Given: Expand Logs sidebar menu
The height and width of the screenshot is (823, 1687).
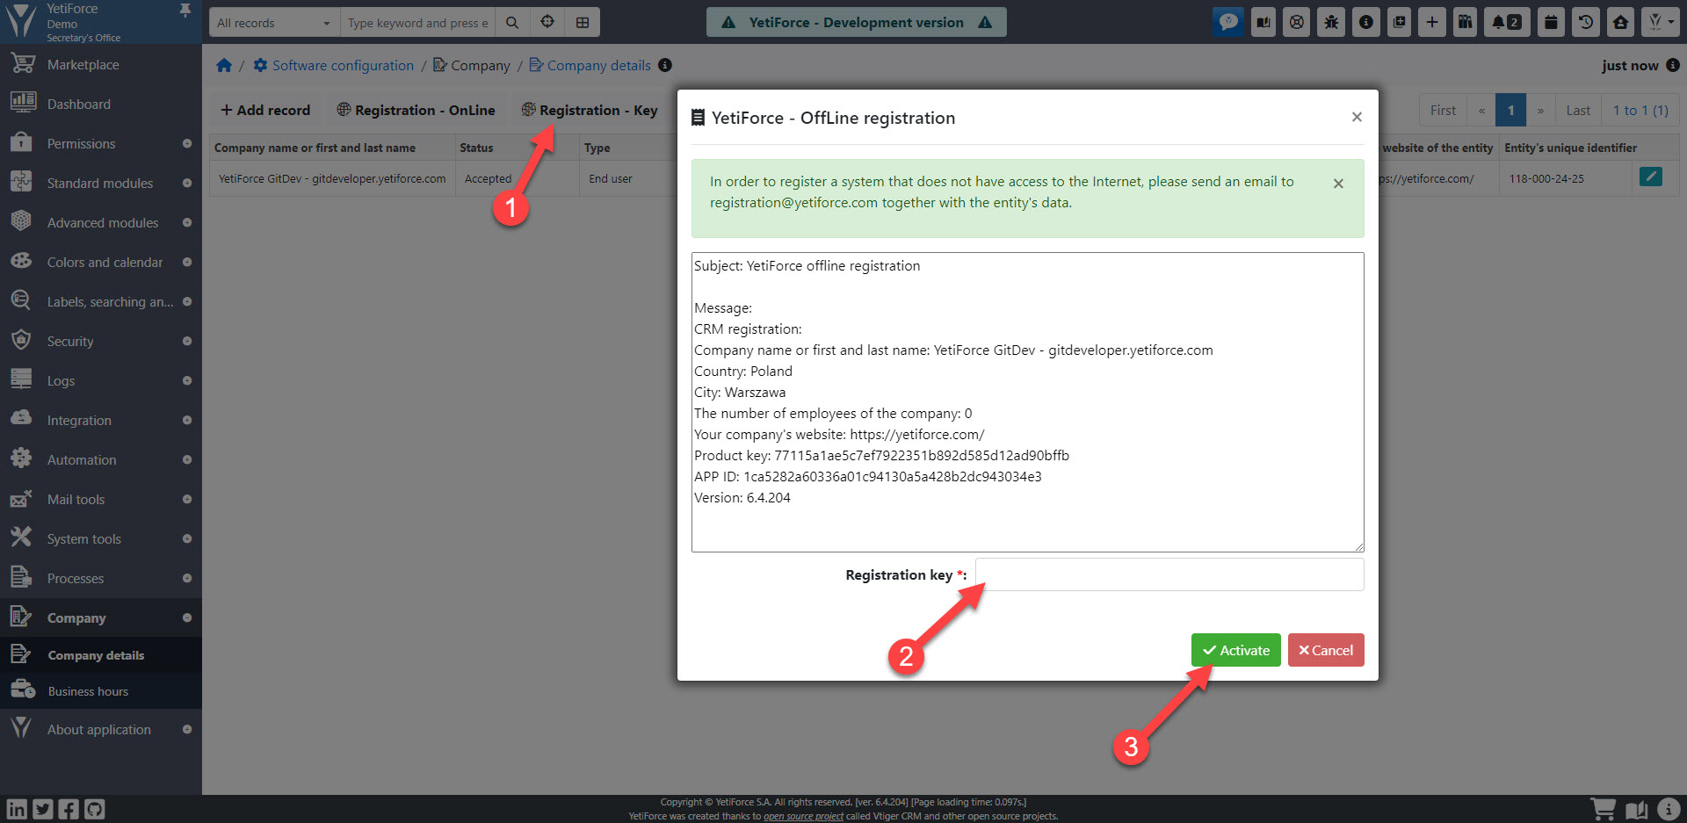Looking at the screenshot, I should tap(101, 380).
